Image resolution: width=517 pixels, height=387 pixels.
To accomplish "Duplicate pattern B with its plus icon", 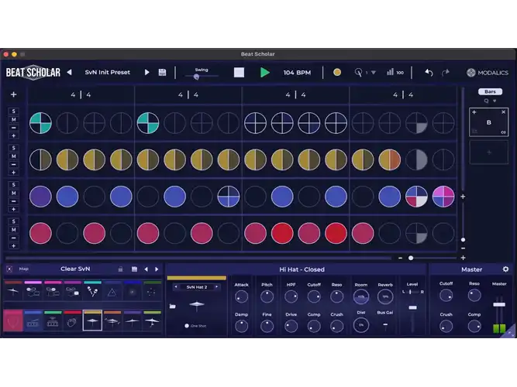I will 474,112.
